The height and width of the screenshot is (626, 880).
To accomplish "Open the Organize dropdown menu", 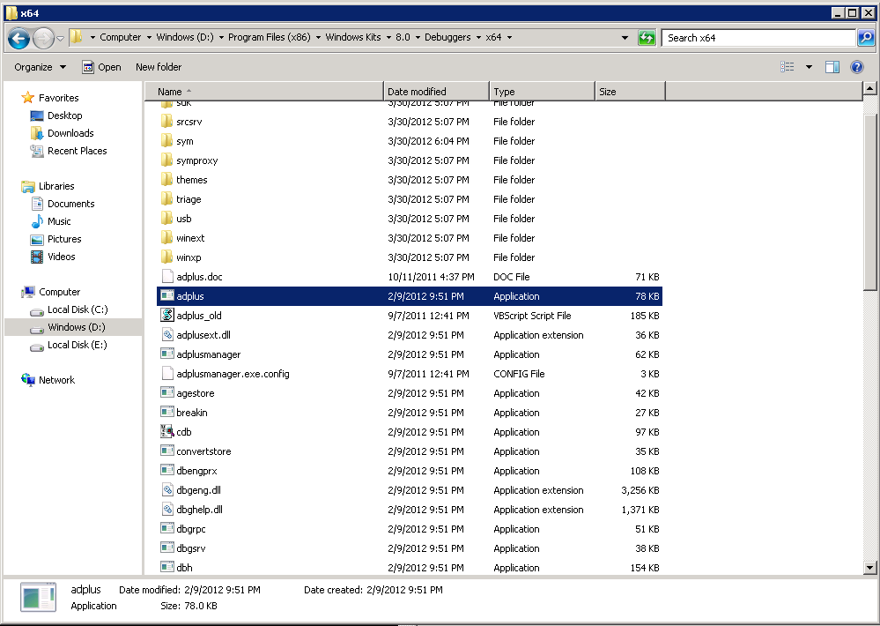I will pyautogui.click(x=40, y=67).
